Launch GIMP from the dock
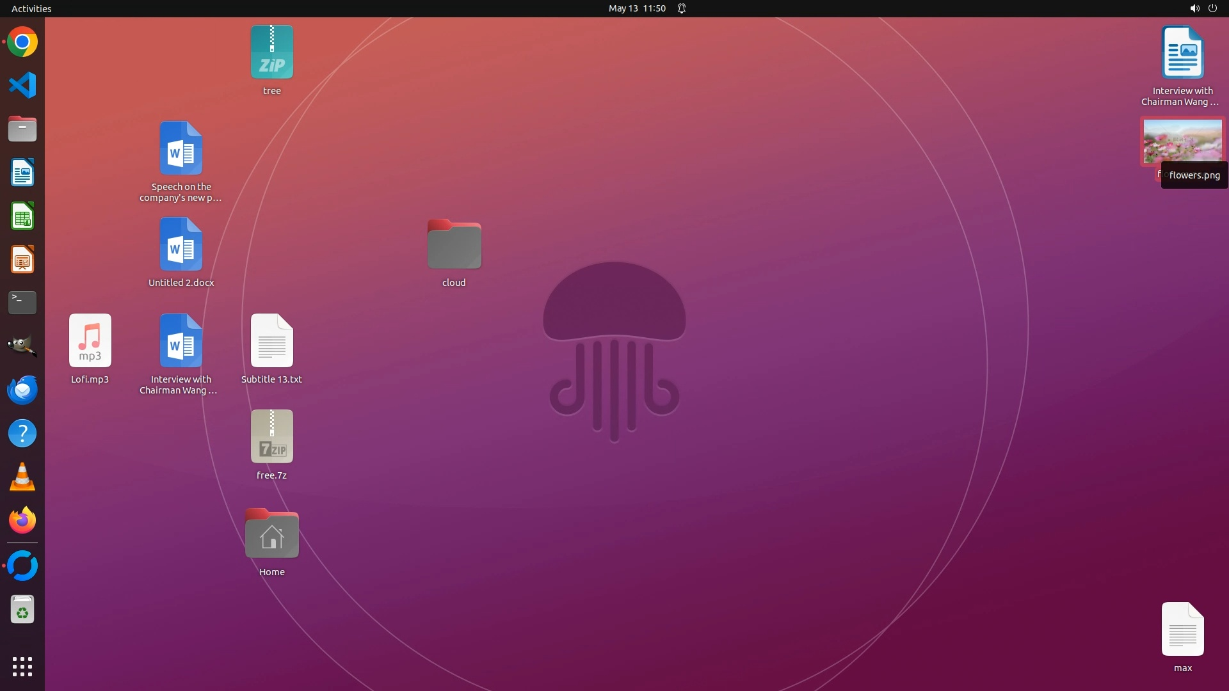This screenshot has height=691, width=1229. (x=22, y=346)
